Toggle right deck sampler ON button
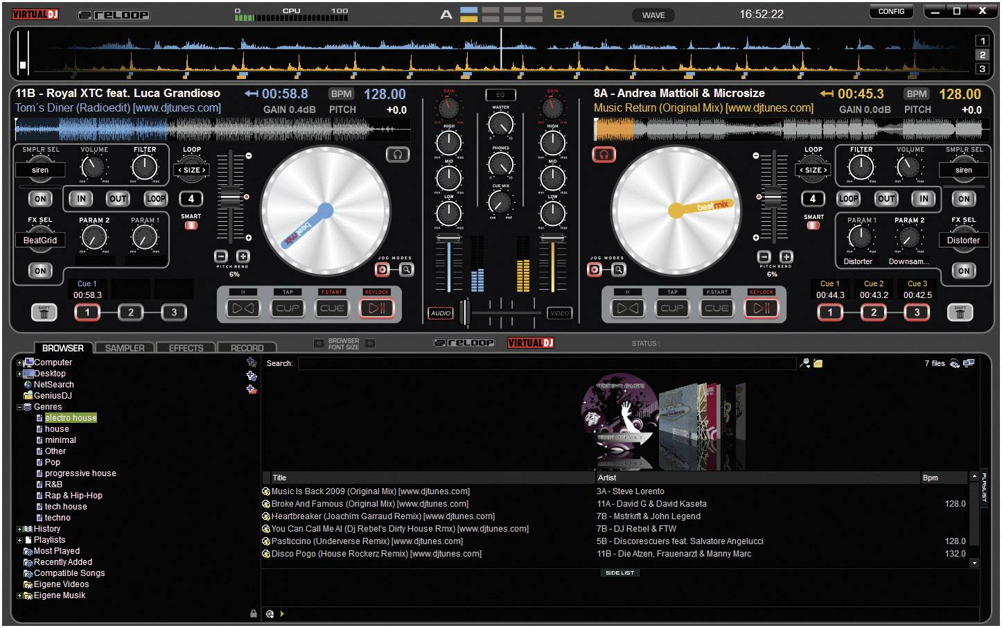 (x=964, y=199)
